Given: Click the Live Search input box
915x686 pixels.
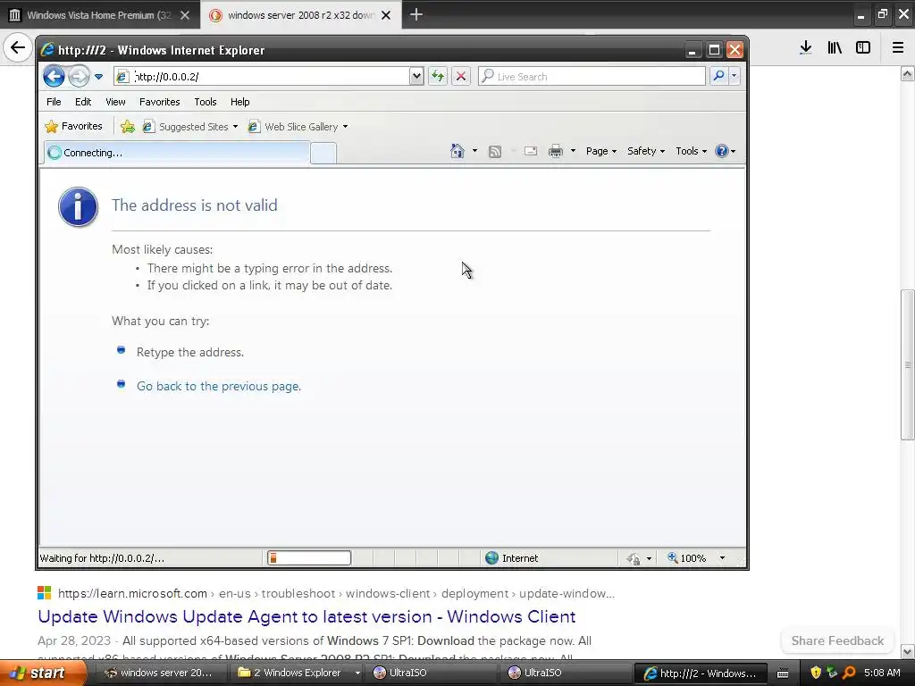Looking at the screenshot, I should pos(592,77).
